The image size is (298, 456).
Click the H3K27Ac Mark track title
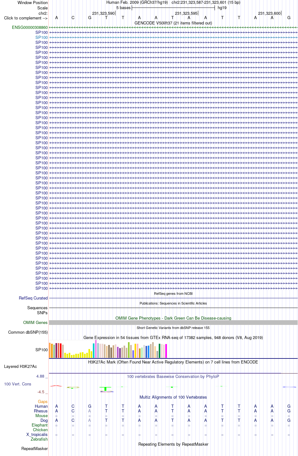pyautogui.click(x=173, y=362)
